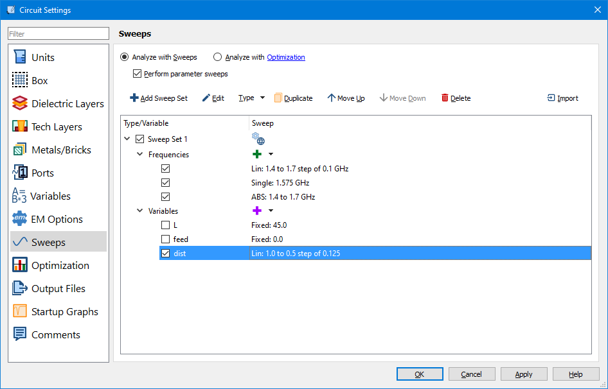Click the Filter input field
Image resolution: width=608 pixels, height=389 pixels.
tap(58, 34)
